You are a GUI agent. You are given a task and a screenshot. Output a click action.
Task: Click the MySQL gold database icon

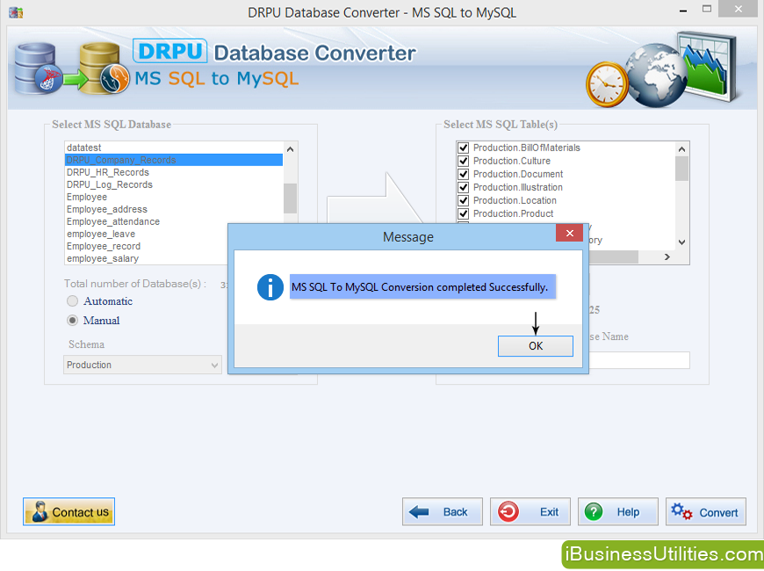pos(104,69)
